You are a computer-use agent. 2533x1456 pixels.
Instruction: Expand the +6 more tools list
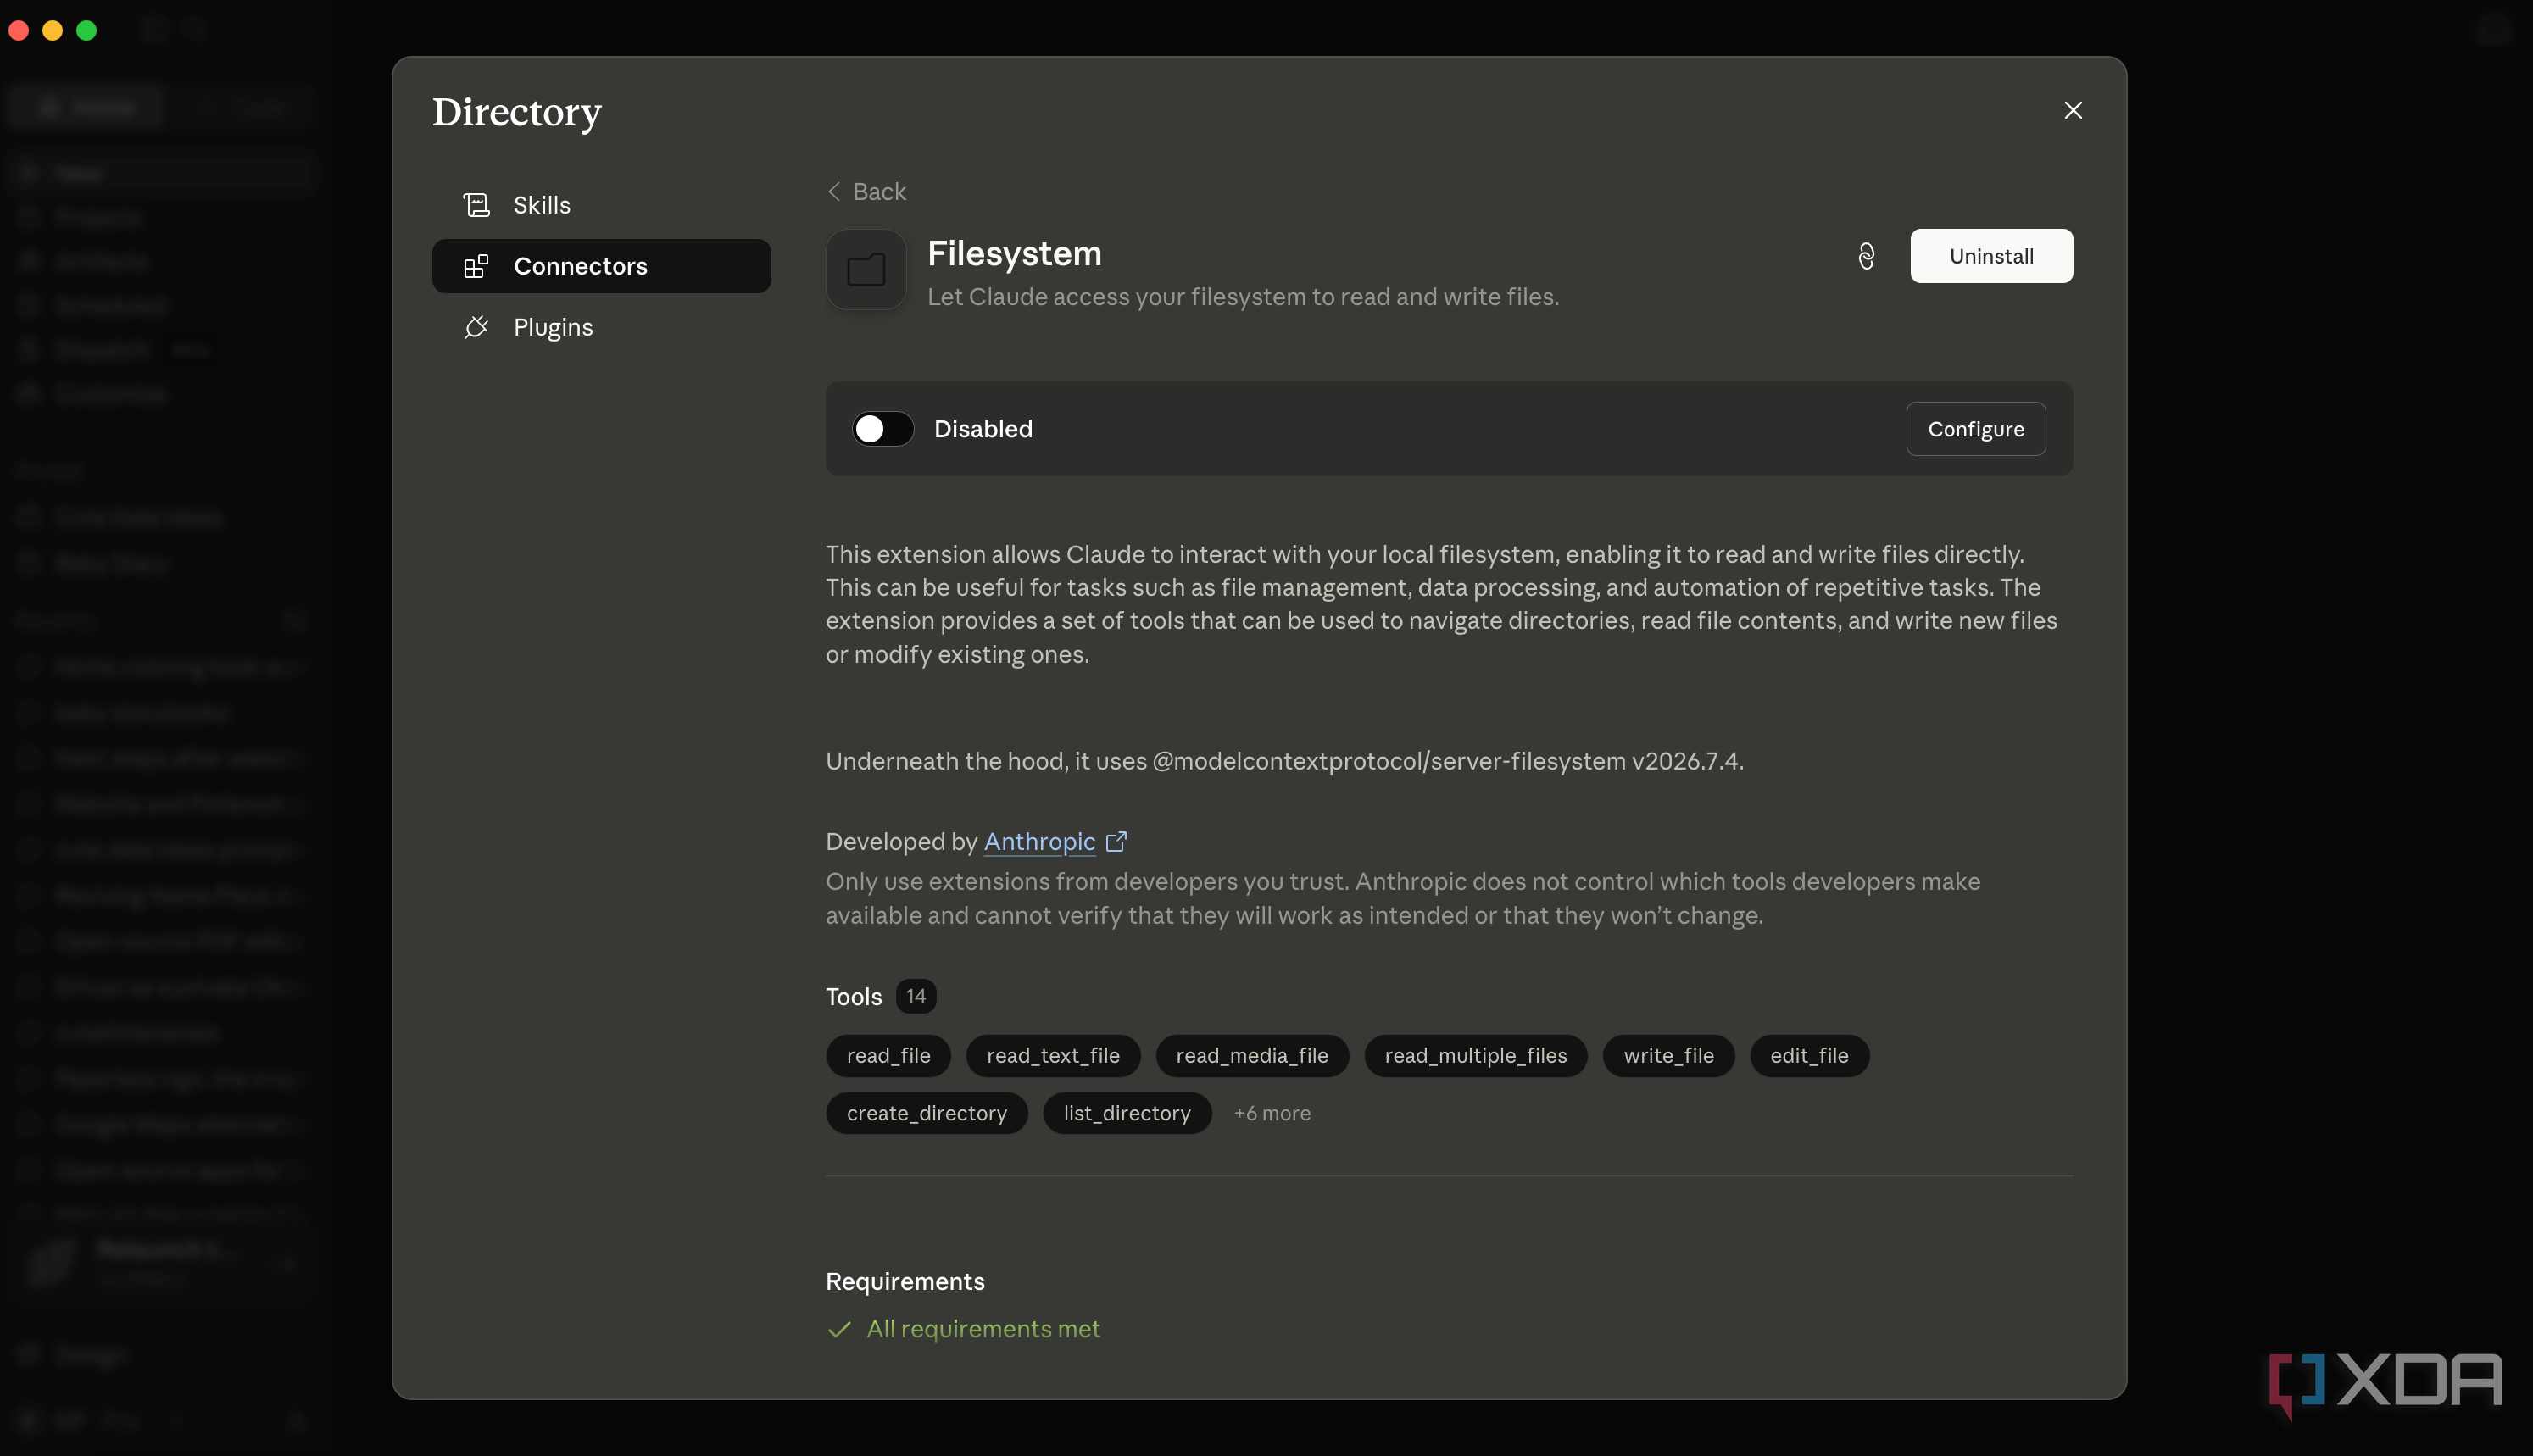(x=1272, y=1113)
